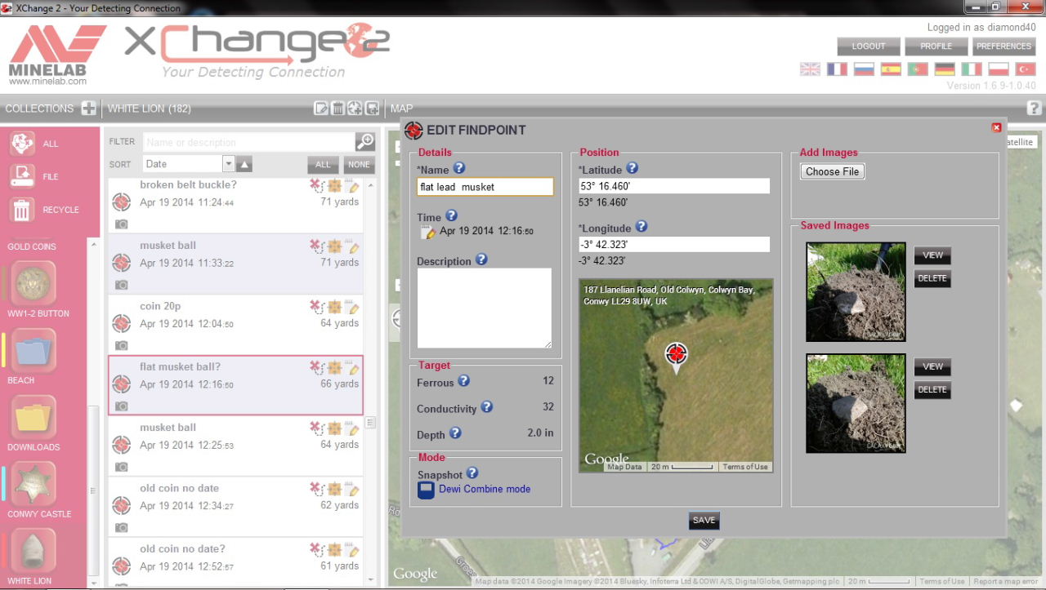Click DELETE for the second saved image
Screen dimensions: 1046x590
[932, 390]
